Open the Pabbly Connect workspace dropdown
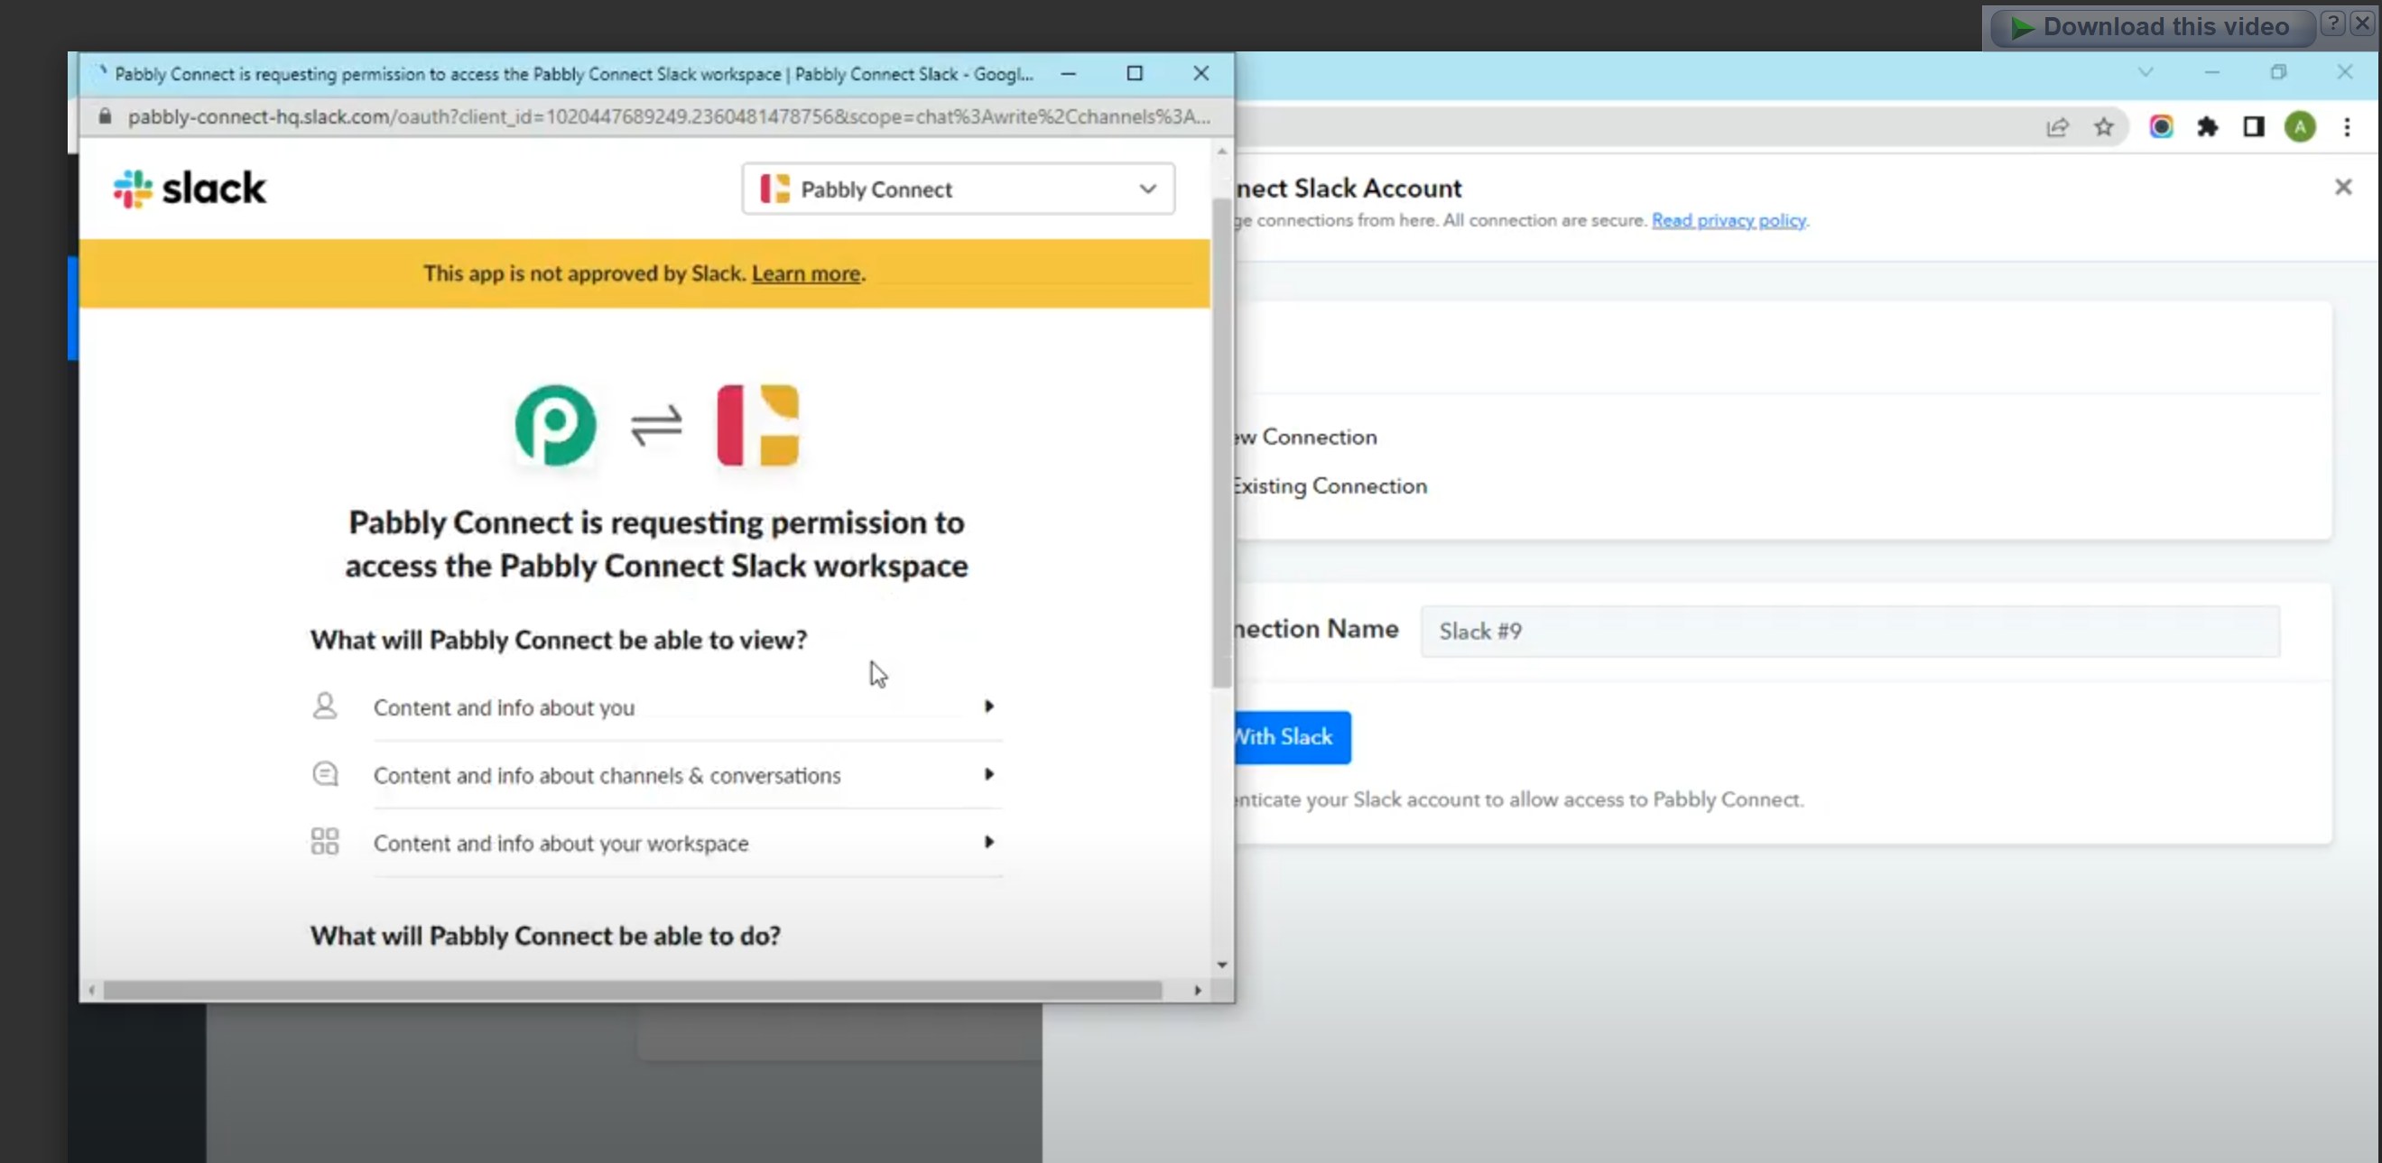 958,189
